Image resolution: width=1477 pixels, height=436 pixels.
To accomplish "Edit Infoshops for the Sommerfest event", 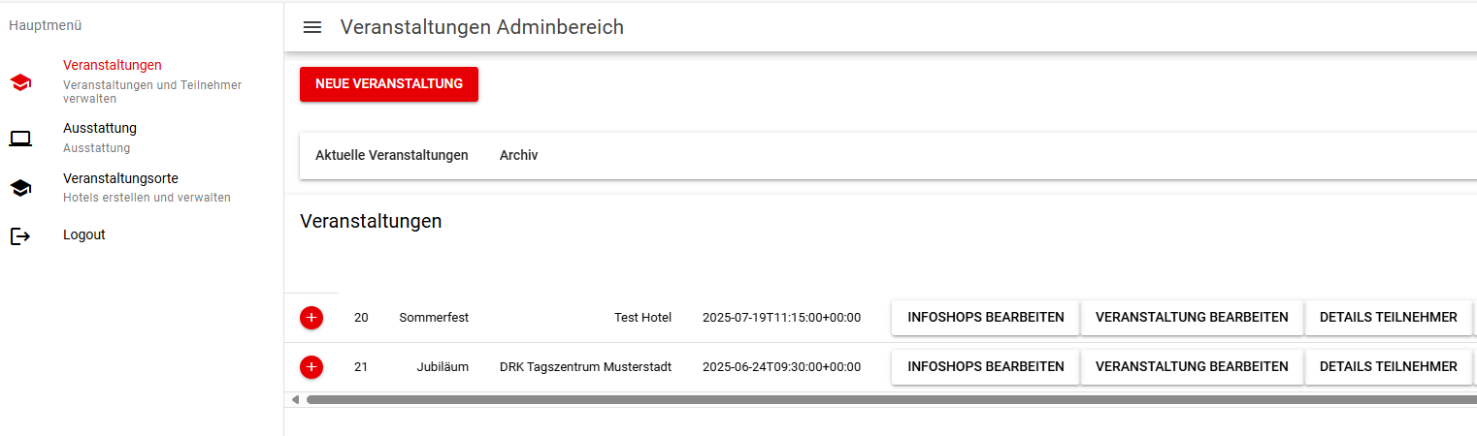I will pyautogui.click(x=985, y=317).
